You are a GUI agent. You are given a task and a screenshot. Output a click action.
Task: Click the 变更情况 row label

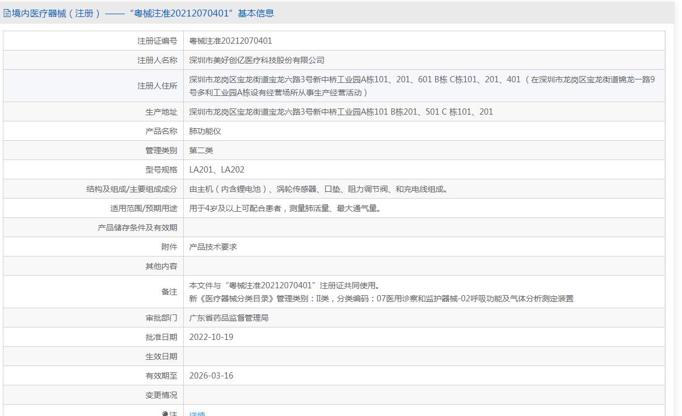coord(161,395)
